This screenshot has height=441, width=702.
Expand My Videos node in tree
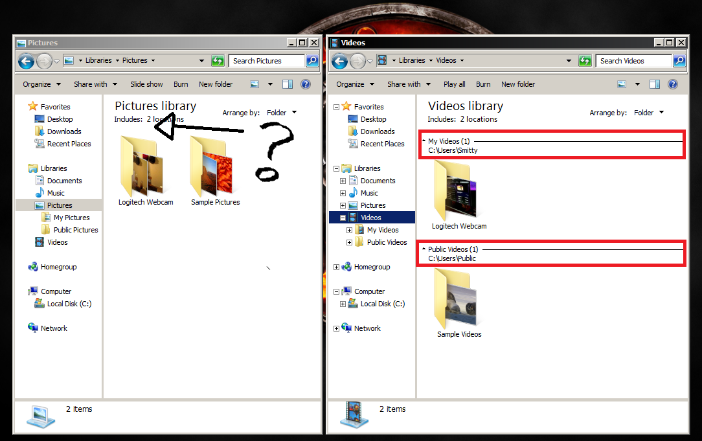click(349, 230)
